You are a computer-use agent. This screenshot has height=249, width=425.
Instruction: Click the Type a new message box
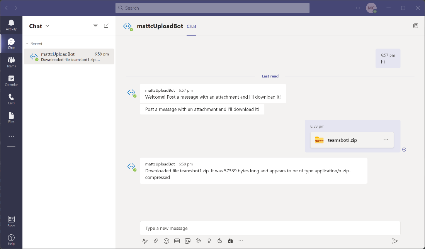270,228
